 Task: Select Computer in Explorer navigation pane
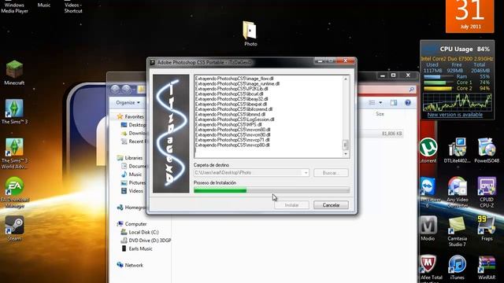[x=132, y=224]
